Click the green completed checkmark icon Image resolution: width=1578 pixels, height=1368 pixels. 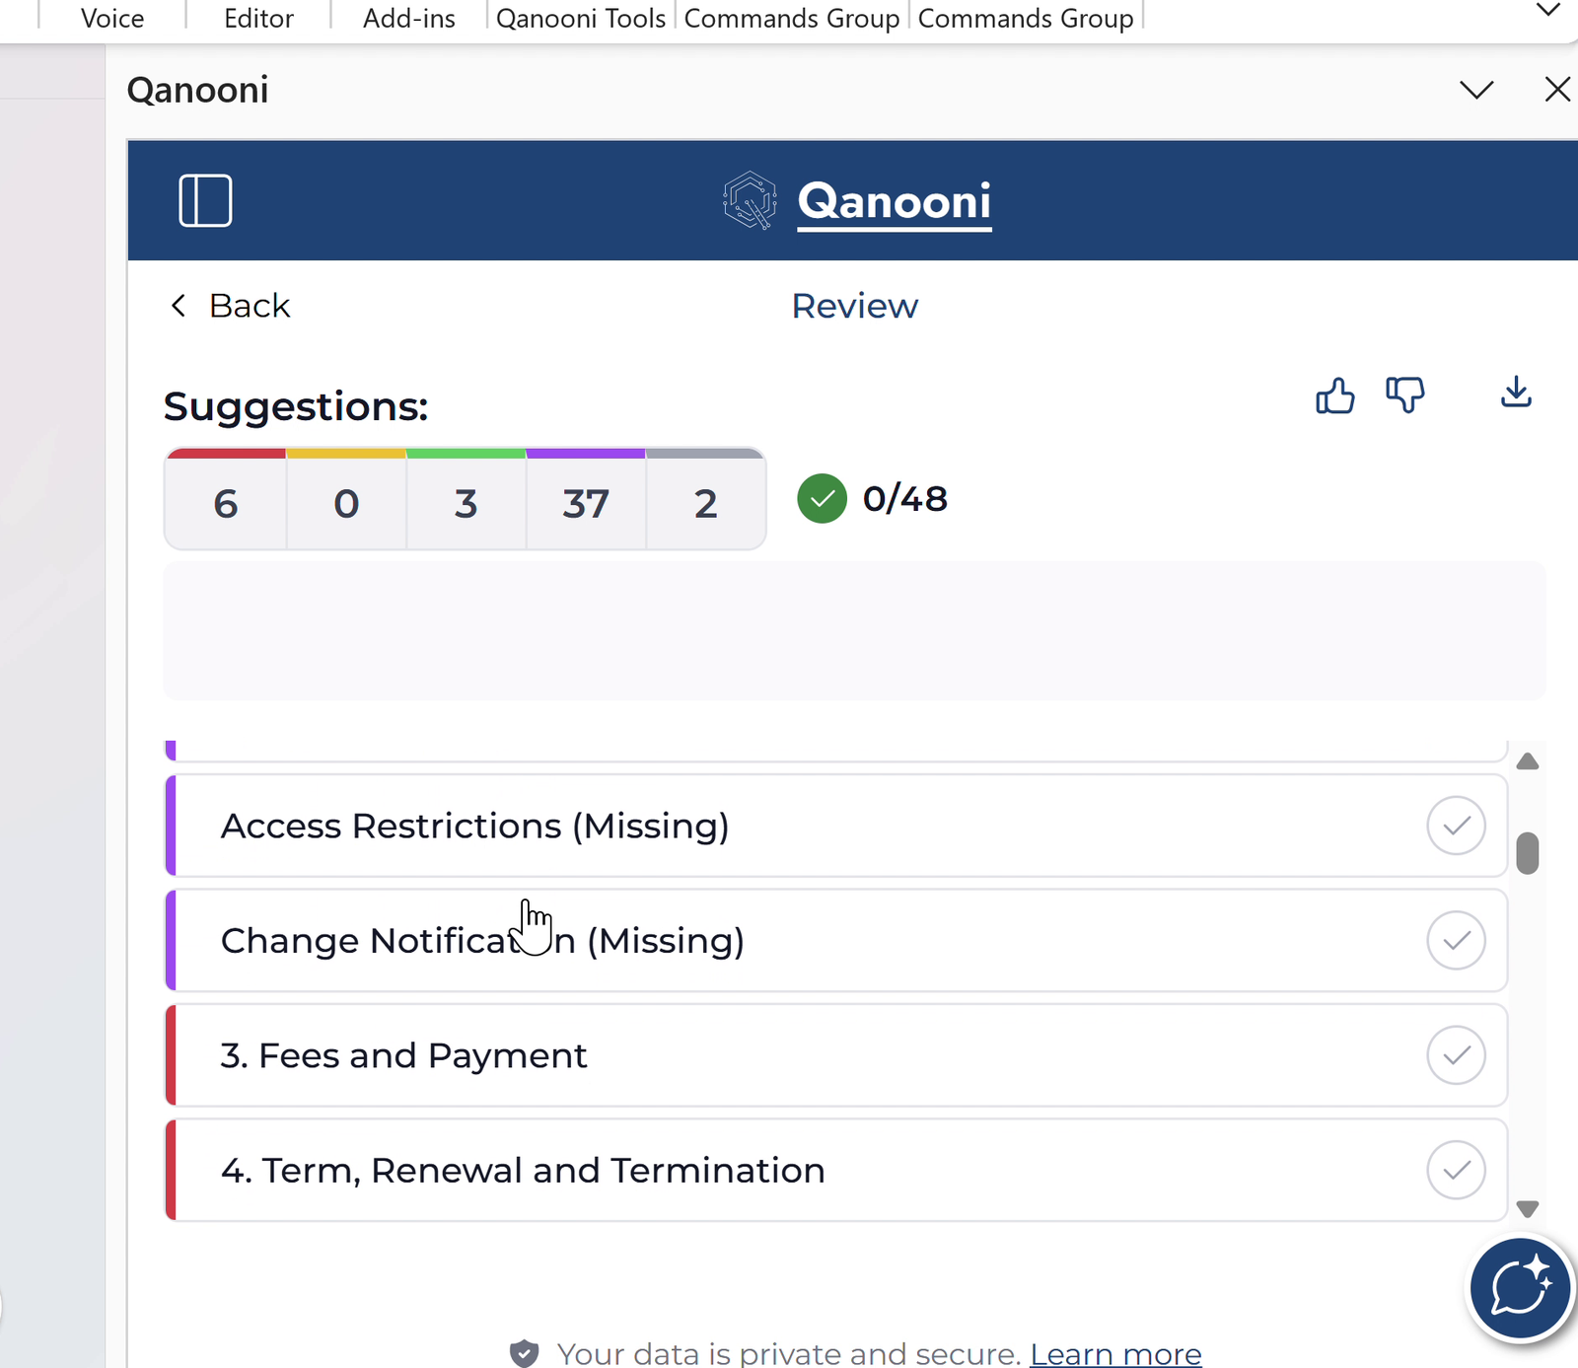(x=823, y=498)
